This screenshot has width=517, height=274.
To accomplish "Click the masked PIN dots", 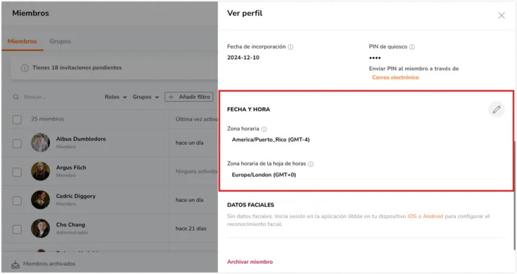I will pyautogui.click(x=375, y=58).
